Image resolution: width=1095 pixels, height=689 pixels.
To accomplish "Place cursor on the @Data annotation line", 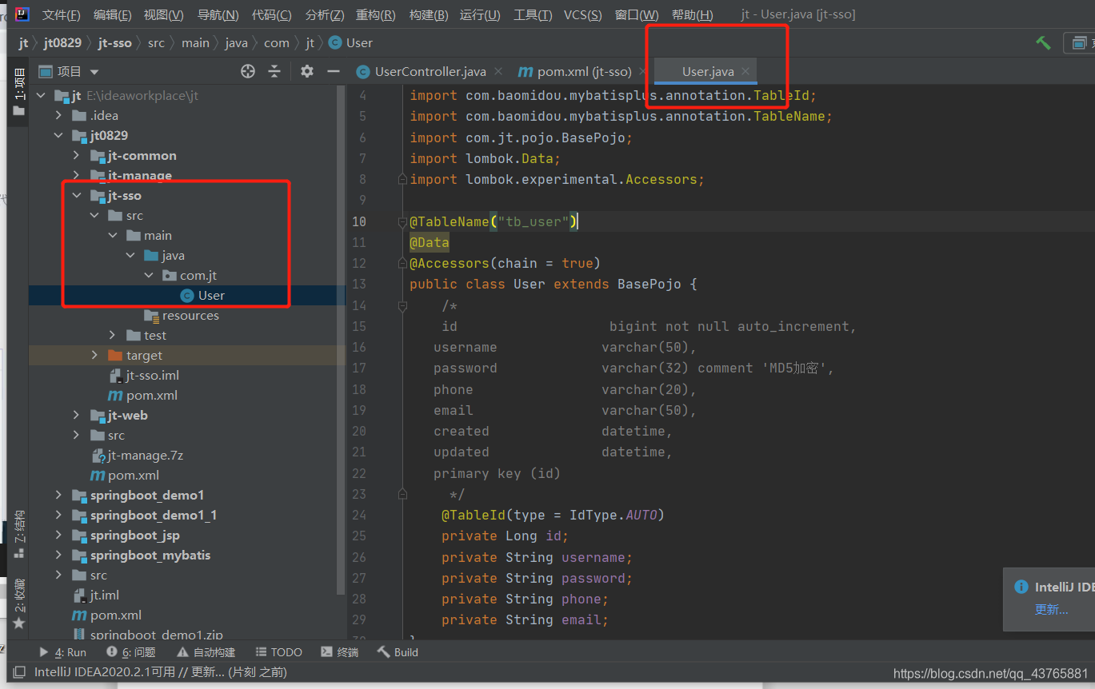I will click(x=430, y=242).
